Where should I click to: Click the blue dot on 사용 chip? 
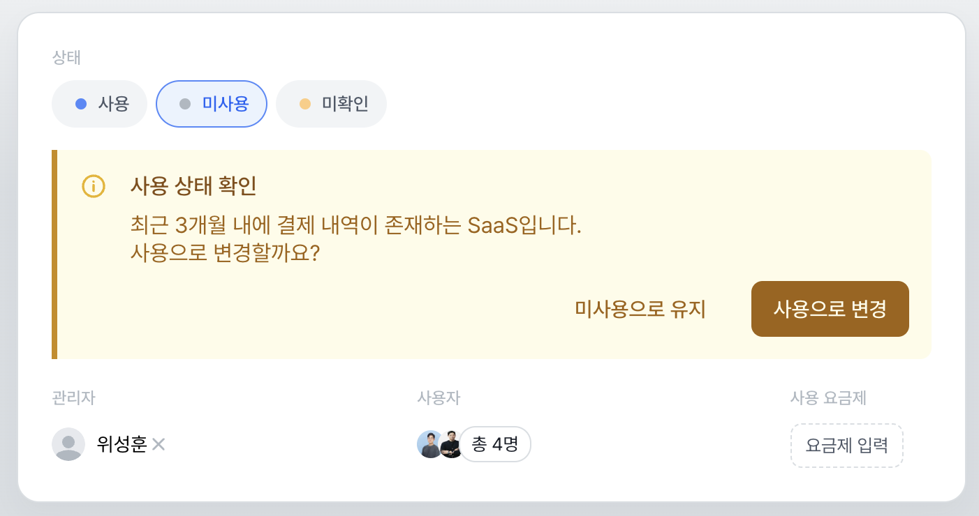pos(81,105)
